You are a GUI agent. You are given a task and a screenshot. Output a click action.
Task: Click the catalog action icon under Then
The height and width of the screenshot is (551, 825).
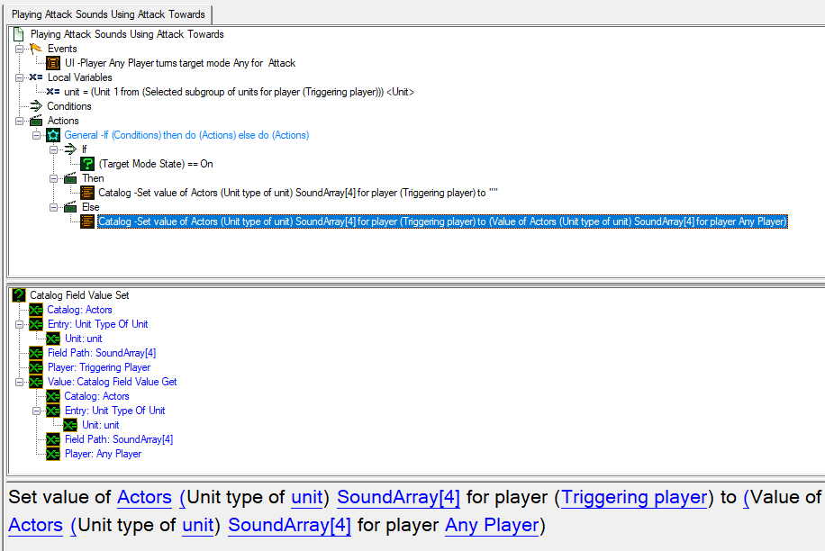pyautogui.click(x=86, y=193)
